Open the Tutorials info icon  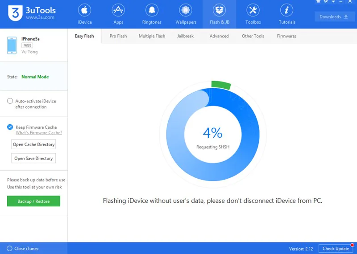click(286, 10)
